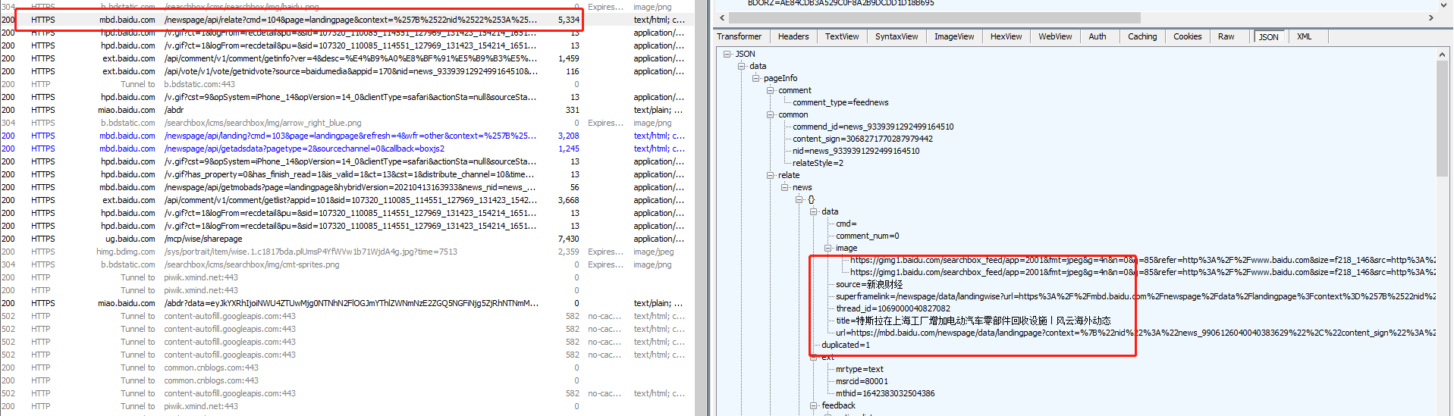Switch to the TextView tab
This screenshot has height=416, width=1454.
pos(842,36)
